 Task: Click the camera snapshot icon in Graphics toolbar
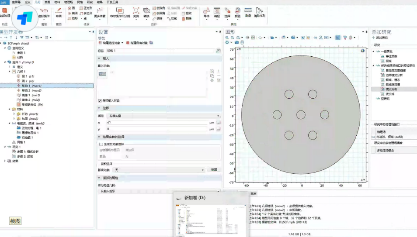(x=237, y=42)
